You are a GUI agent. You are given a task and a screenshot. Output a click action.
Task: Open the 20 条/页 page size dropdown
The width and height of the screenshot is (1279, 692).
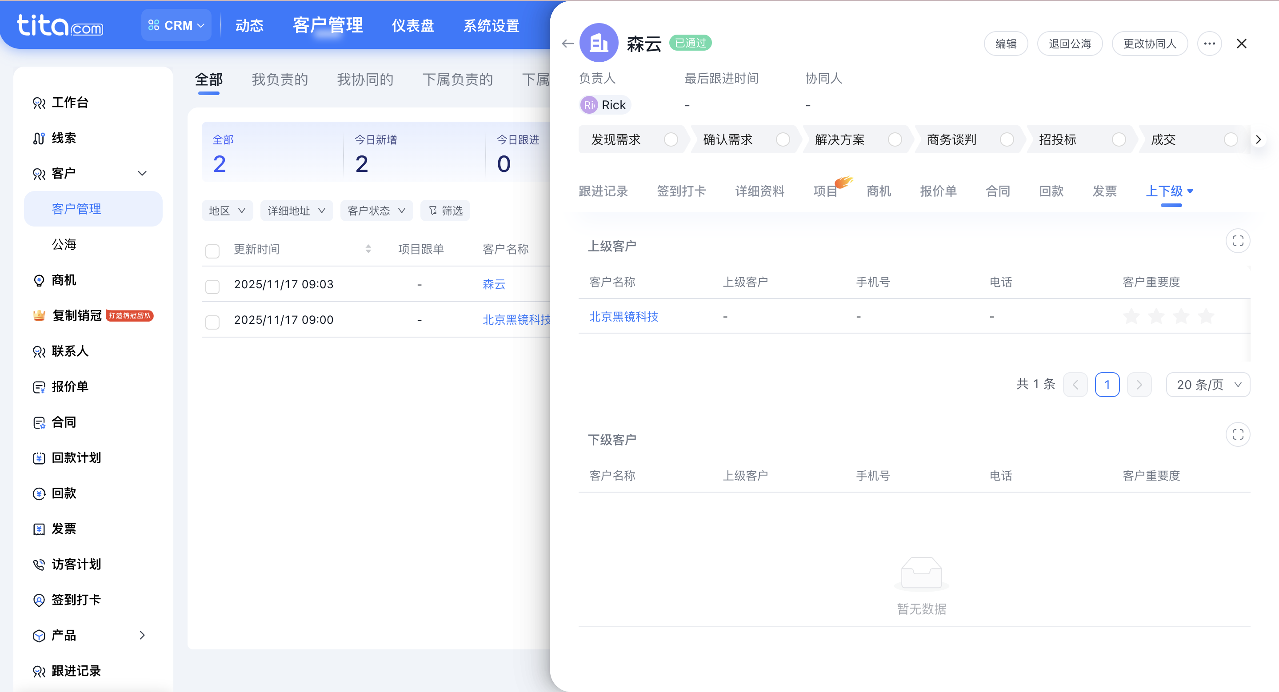(1207, 384)
